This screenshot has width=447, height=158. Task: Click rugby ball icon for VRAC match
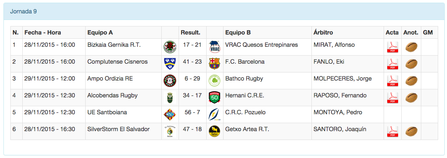(411, 47)
